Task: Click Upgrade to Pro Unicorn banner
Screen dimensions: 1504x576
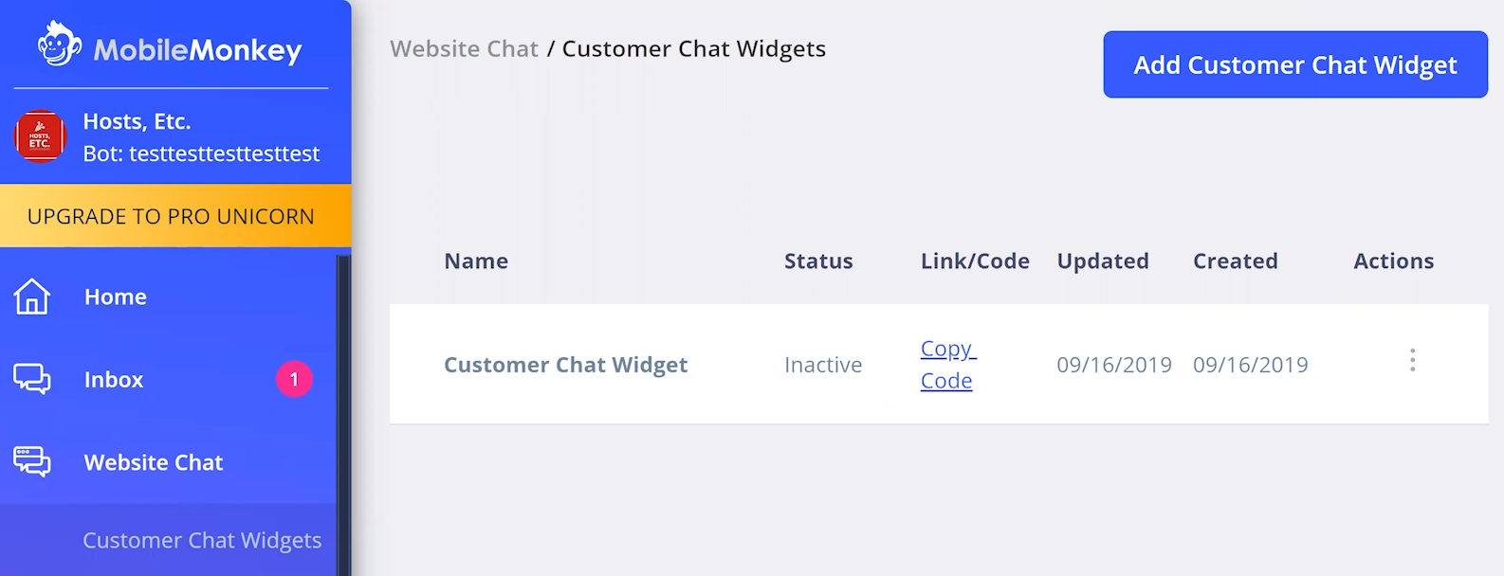Action: (171, 216)
